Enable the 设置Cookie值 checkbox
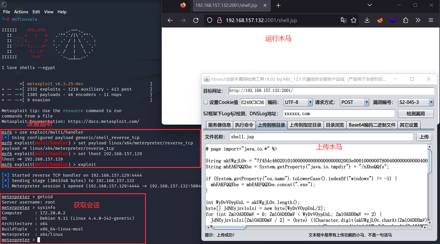Screen dimensions: 440x244 [x=206, y=102]
